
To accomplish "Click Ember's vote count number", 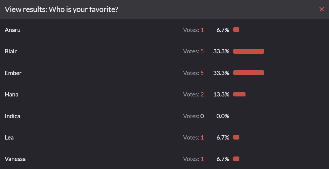I will click(202, 73).
